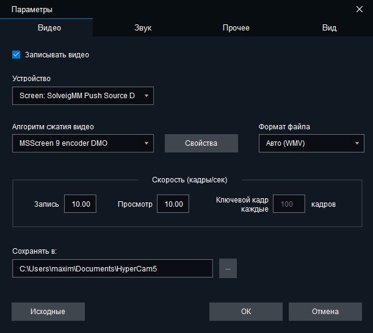Open the Прочее tab
373x333 pixels.
(236, 27)
